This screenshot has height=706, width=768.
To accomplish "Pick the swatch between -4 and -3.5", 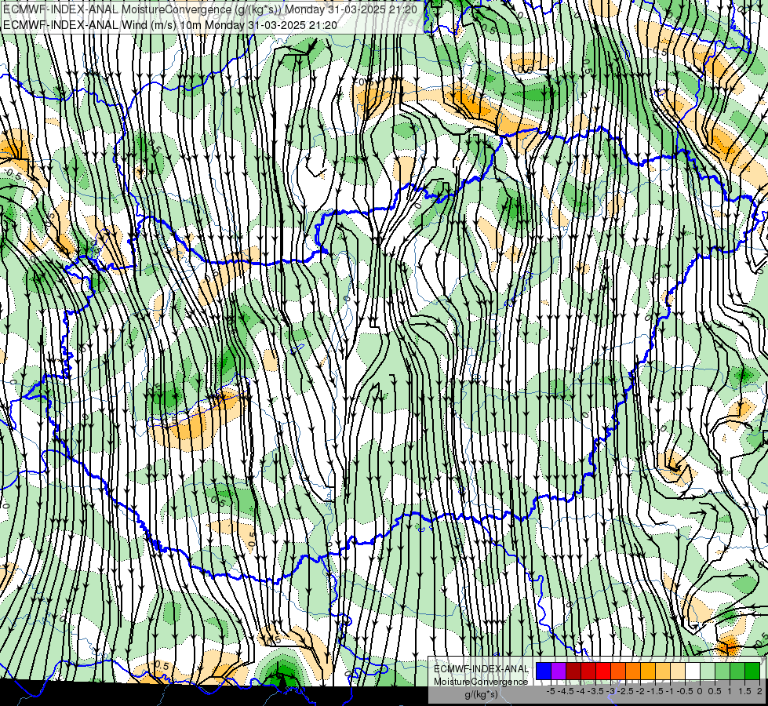I will (588, 671).
